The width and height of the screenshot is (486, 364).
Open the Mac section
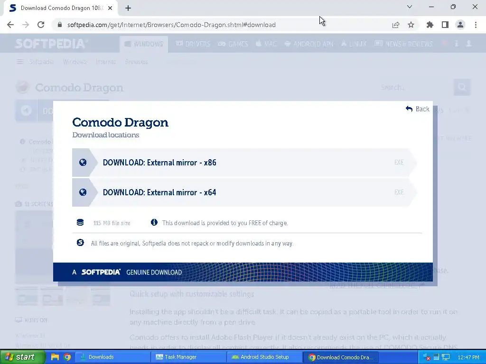click(266, 44)
